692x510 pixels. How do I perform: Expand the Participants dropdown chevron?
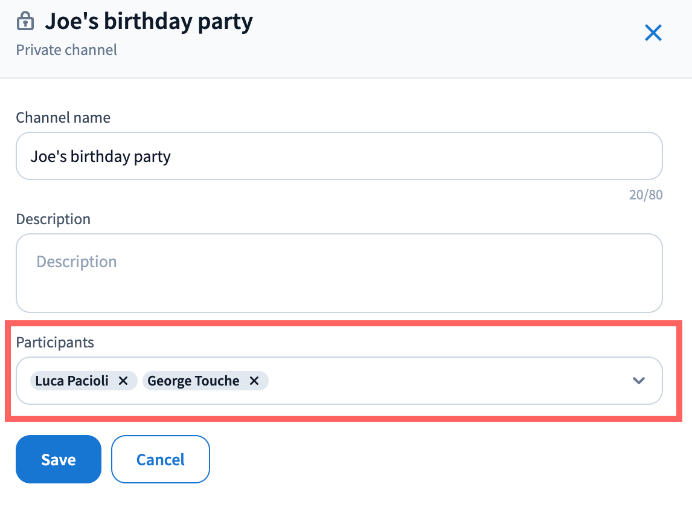[x=638, y=381]
